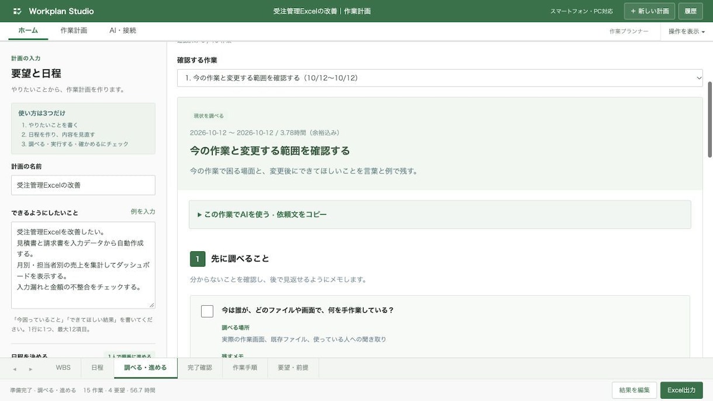
Task: Click the main panel vertical scrollbar
Action: tap(710, 119)
